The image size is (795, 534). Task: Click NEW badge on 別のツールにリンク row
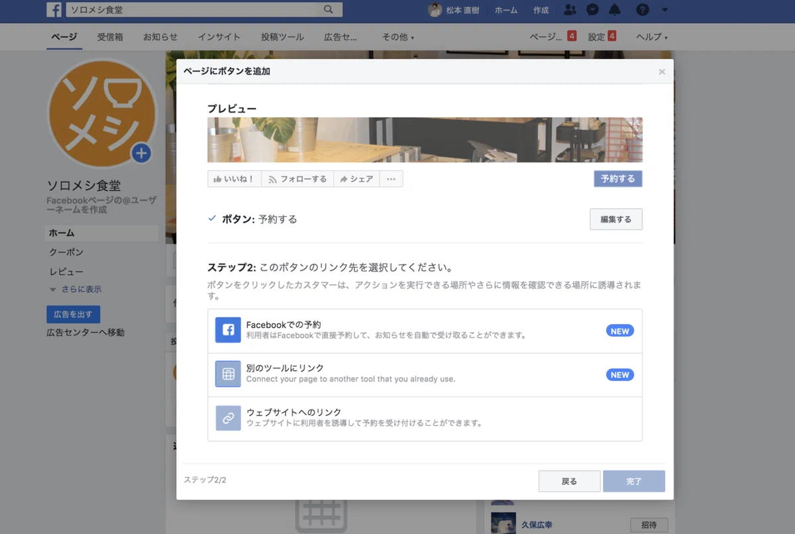click(619, 374)
